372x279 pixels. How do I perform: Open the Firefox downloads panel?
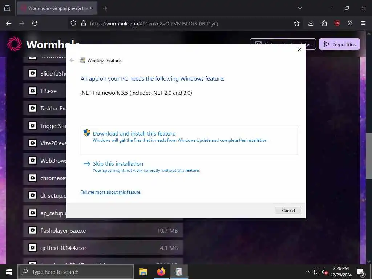311,23
